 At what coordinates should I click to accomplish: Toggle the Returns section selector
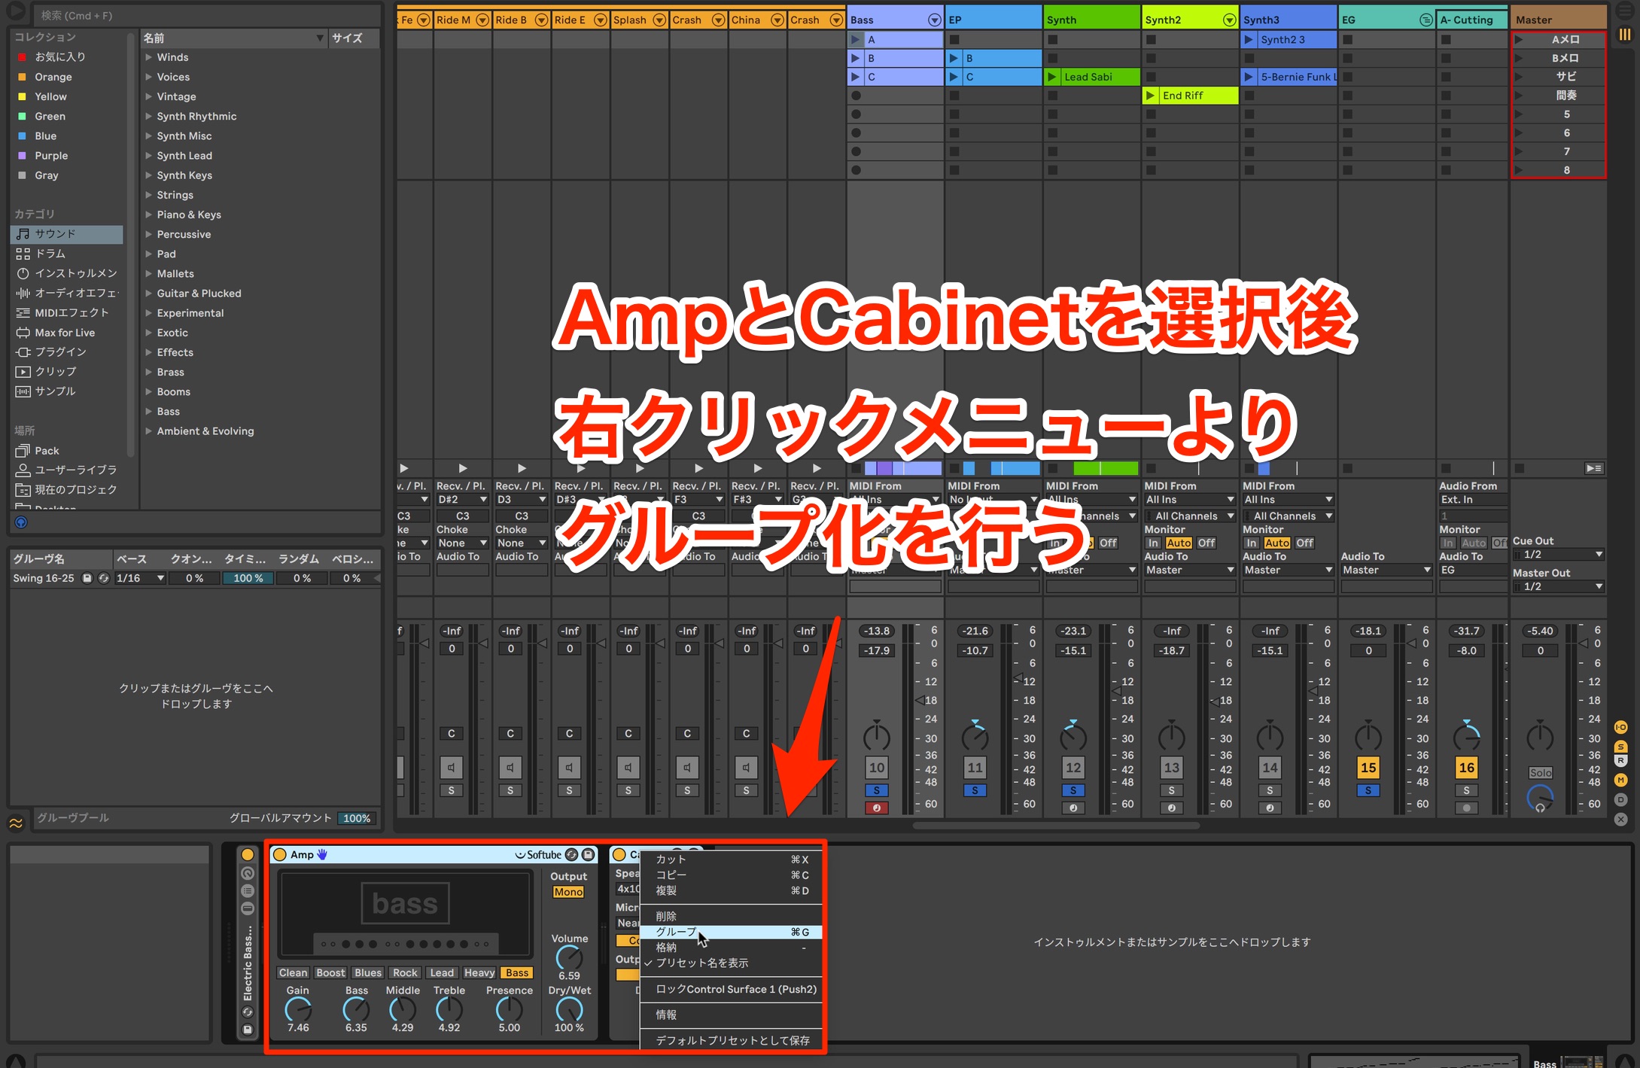[x=1620, y=761]
